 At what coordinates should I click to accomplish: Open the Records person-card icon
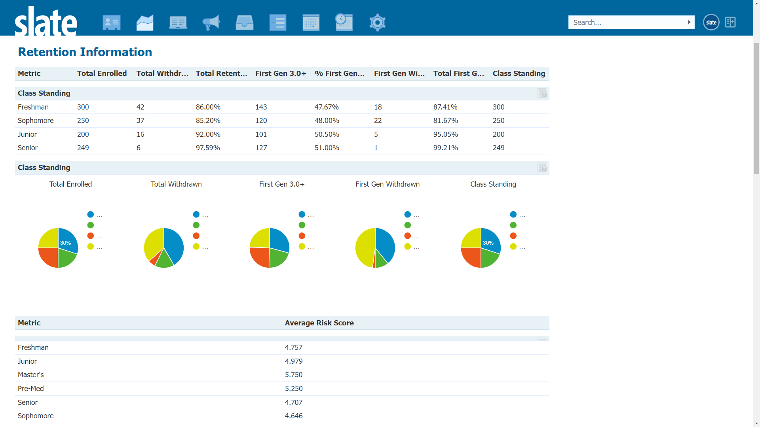coord(112,23)
